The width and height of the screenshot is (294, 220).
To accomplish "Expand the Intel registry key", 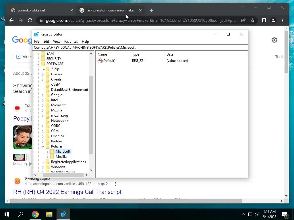I will 42,100.
